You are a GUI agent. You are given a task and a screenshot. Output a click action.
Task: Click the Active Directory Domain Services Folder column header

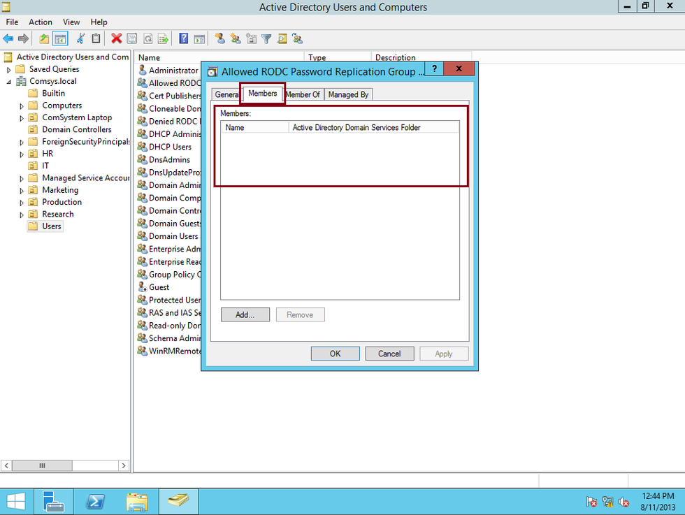(373, 128)
